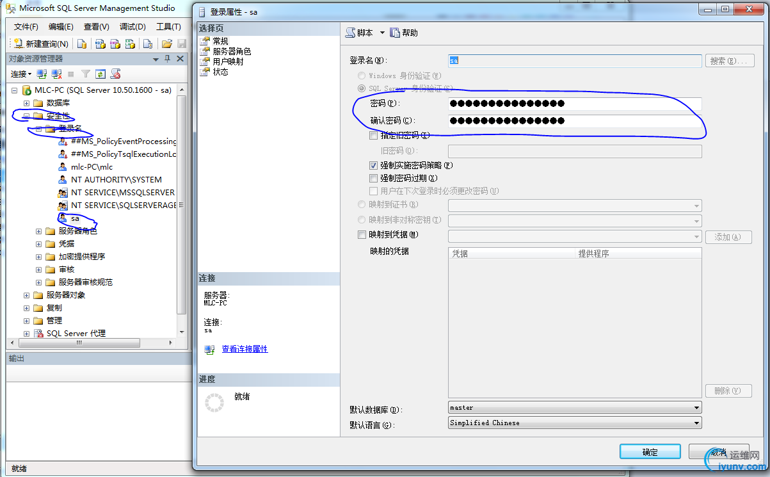Click the Database Engine Query icon

[x=82, y=44]
